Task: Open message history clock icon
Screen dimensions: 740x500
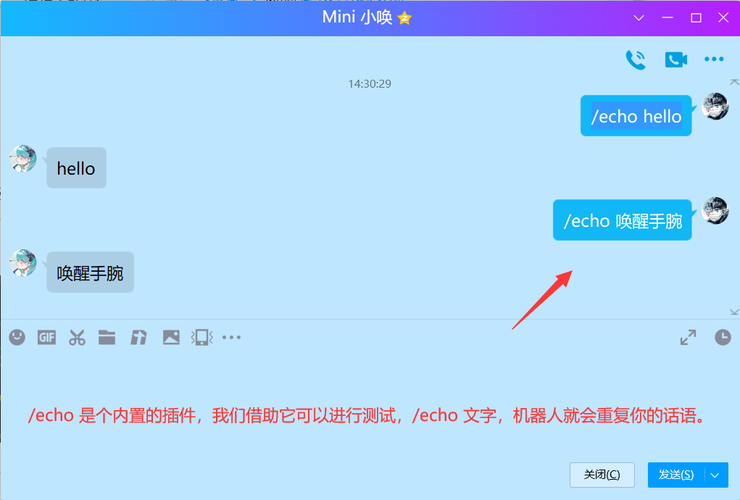Action: tap(723, 337)
